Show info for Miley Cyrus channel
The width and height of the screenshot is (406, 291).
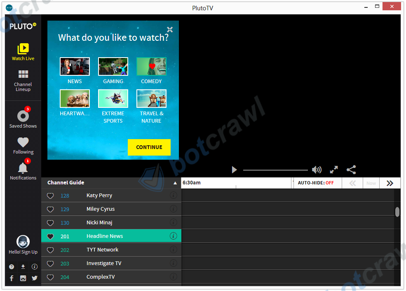pos(174,209)
